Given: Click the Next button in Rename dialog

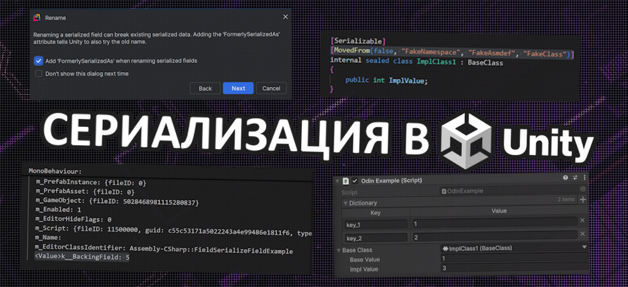Looking at the screenshot, I should coord(238,88).
